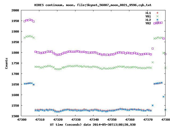Click the 2000 y-axis tick label

click(x=15, y=10)
